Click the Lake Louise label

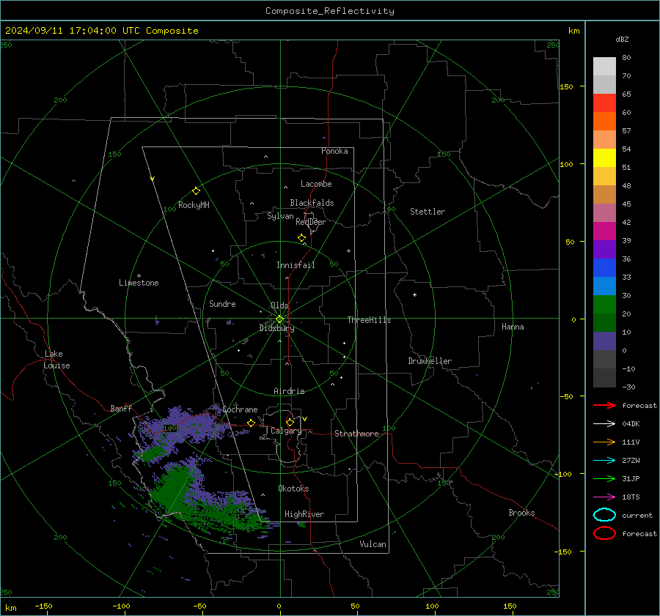pyautogui.click(x=56, y=360)
